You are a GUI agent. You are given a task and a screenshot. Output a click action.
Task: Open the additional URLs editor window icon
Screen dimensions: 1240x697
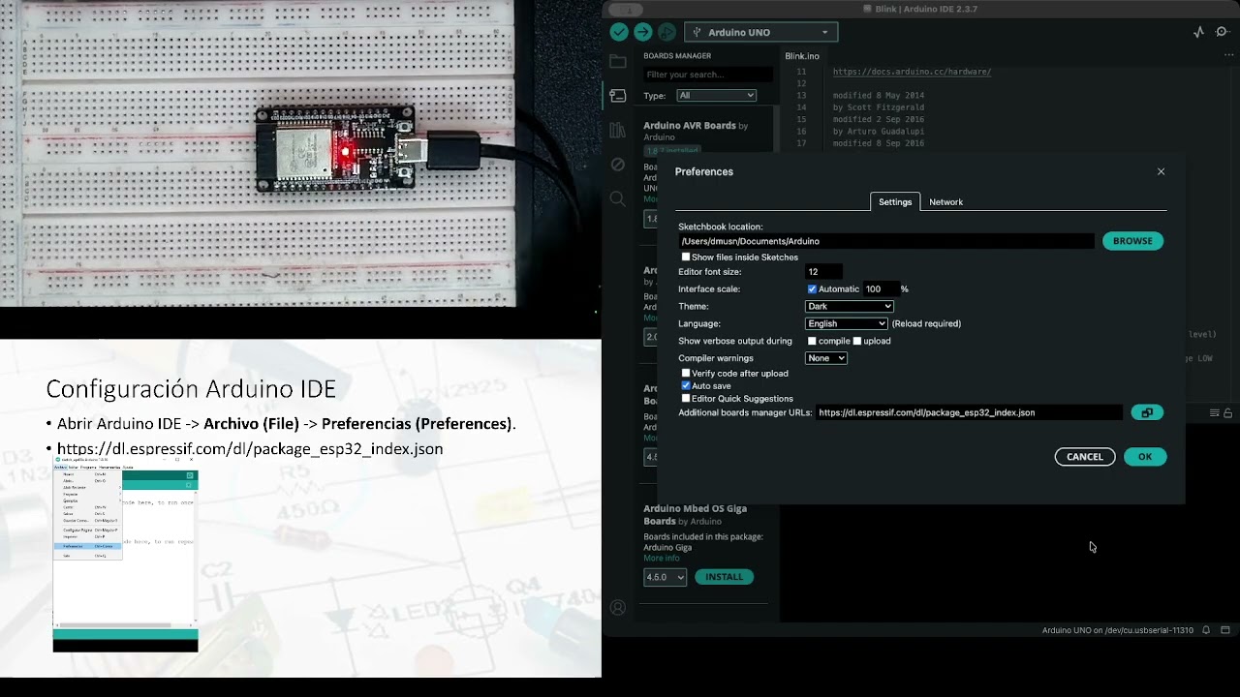pyautogui.click(x=1147, y=412)
